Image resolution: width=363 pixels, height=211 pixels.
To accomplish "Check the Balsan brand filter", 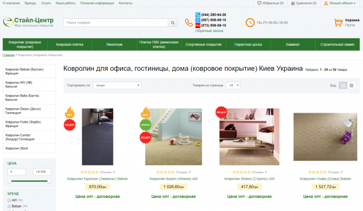I will [x=9, y=206].
